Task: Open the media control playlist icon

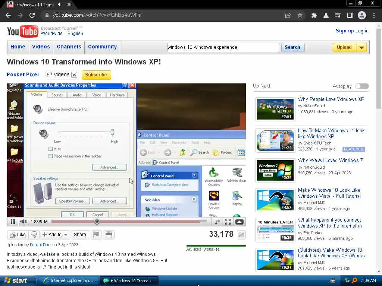Action: pyautogui.click(x=338, y=15)
